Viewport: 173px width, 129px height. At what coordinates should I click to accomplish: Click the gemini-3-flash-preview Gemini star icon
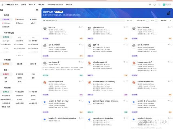[45, 102]
